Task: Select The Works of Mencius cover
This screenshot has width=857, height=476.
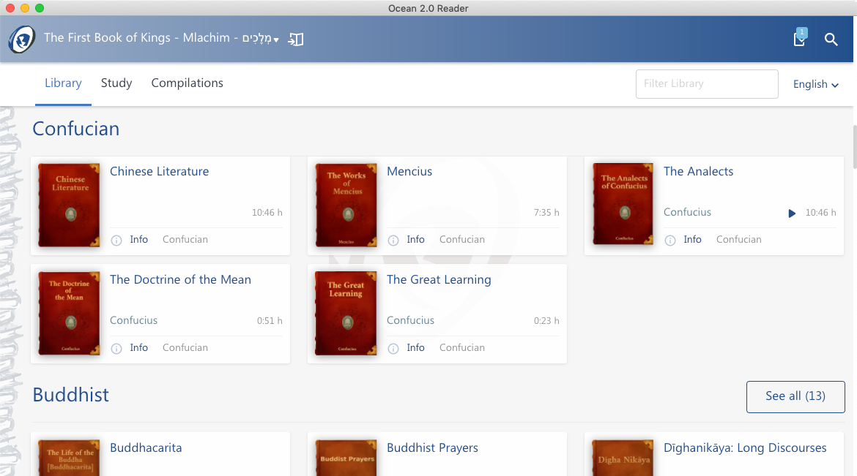Action: (x=346, y=205)
